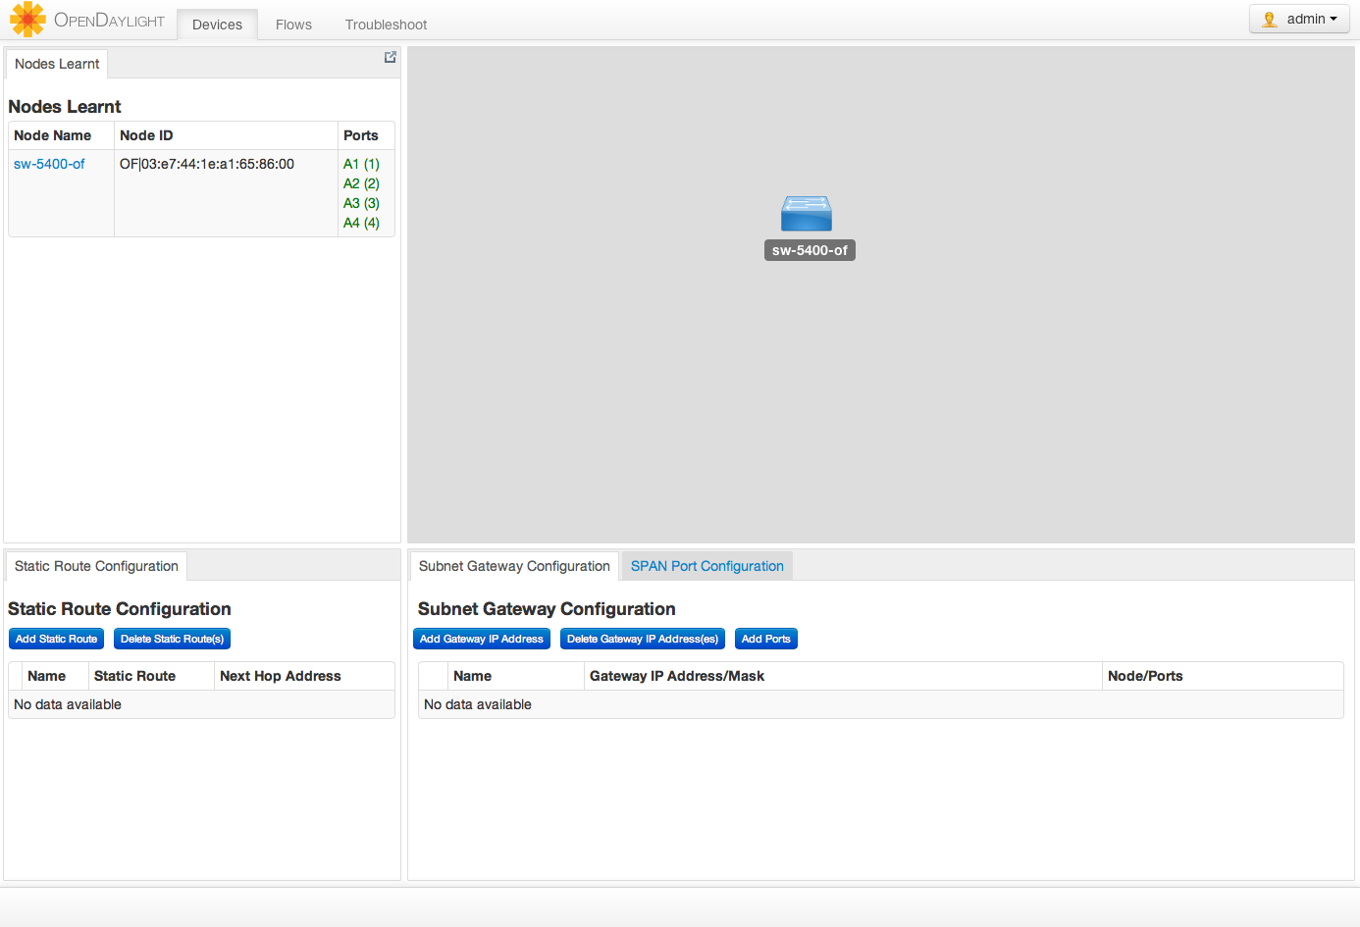
Task: Switch to the Flows tab
Action: click(293, 25)
